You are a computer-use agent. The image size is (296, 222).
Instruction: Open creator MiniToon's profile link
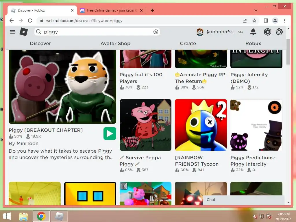27,143
